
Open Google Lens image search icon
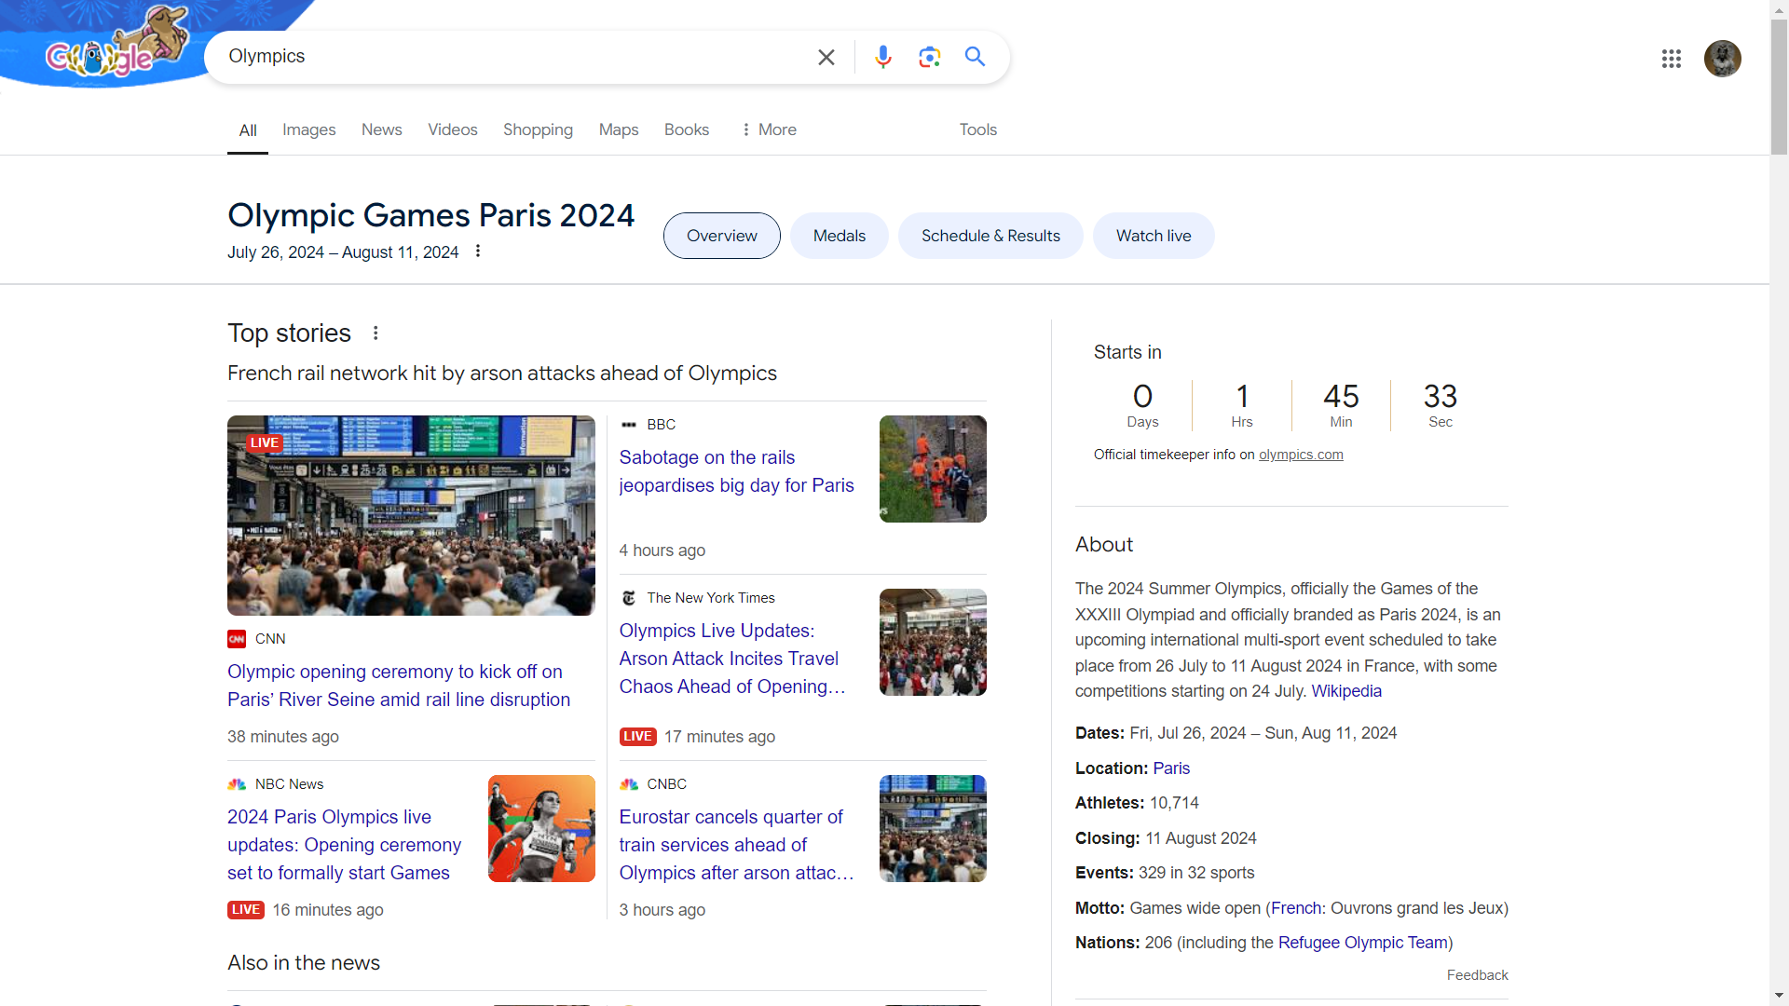pos(929,58)
